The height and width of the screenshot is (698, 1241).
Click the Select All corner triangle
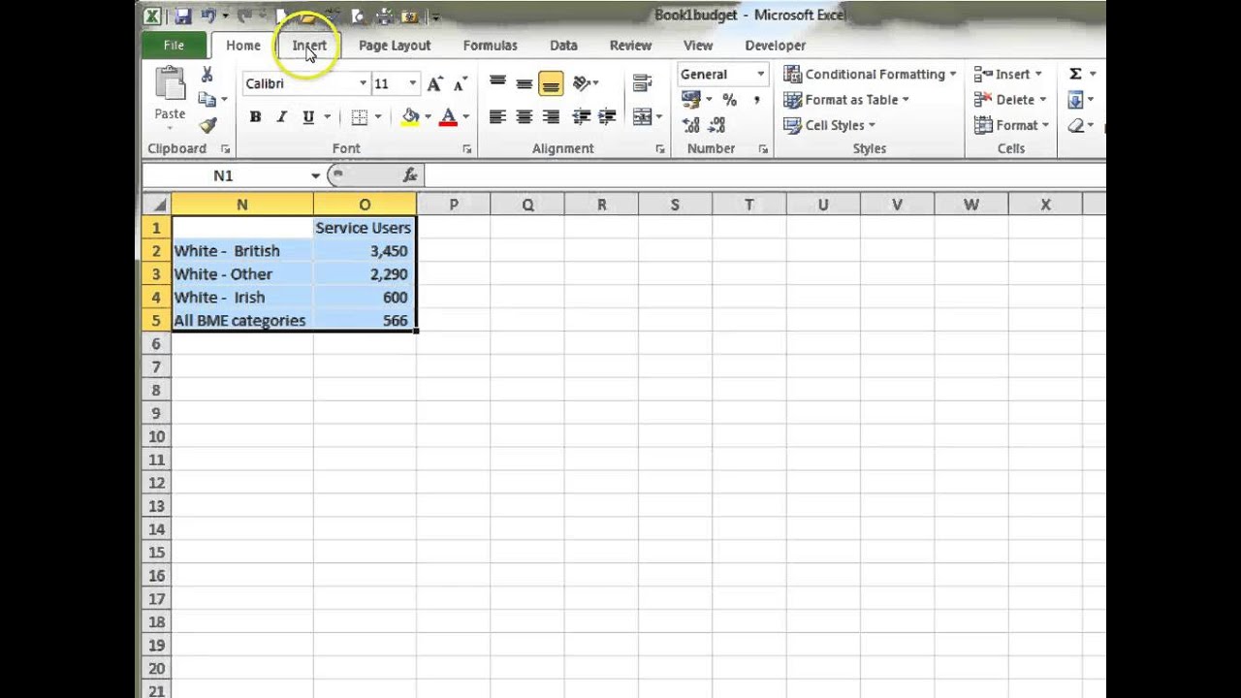(x=156, y=205)
